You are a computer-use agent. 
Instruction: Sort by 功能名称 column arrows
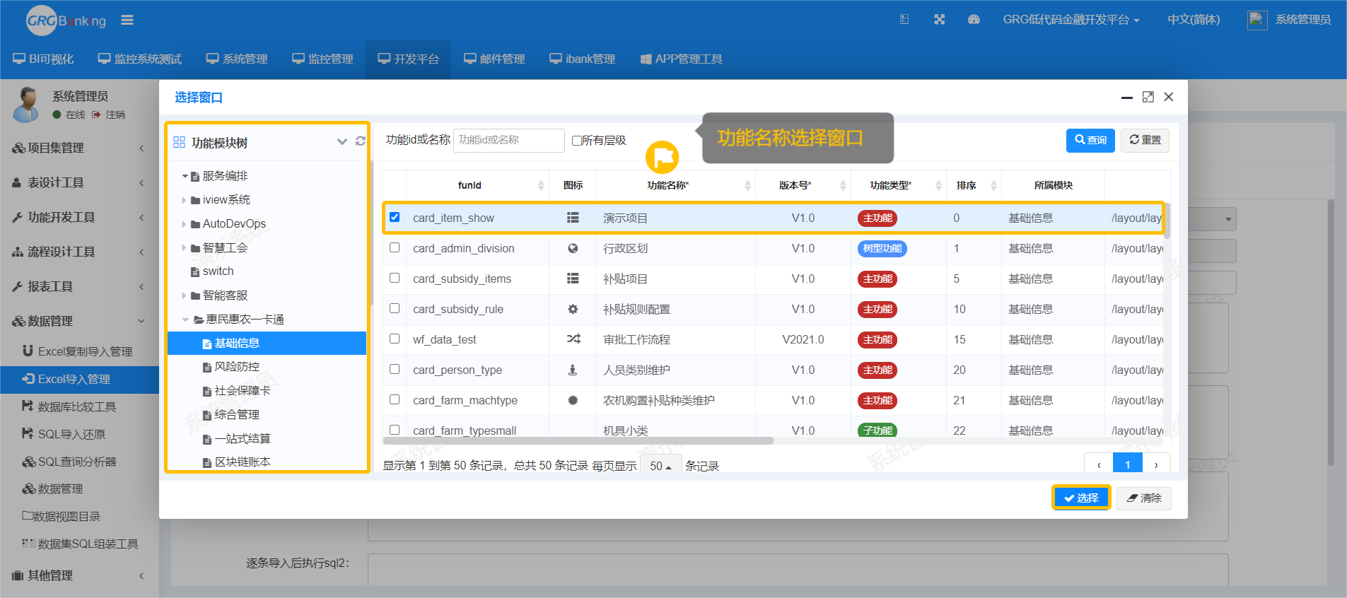click(x=747, y=185)
